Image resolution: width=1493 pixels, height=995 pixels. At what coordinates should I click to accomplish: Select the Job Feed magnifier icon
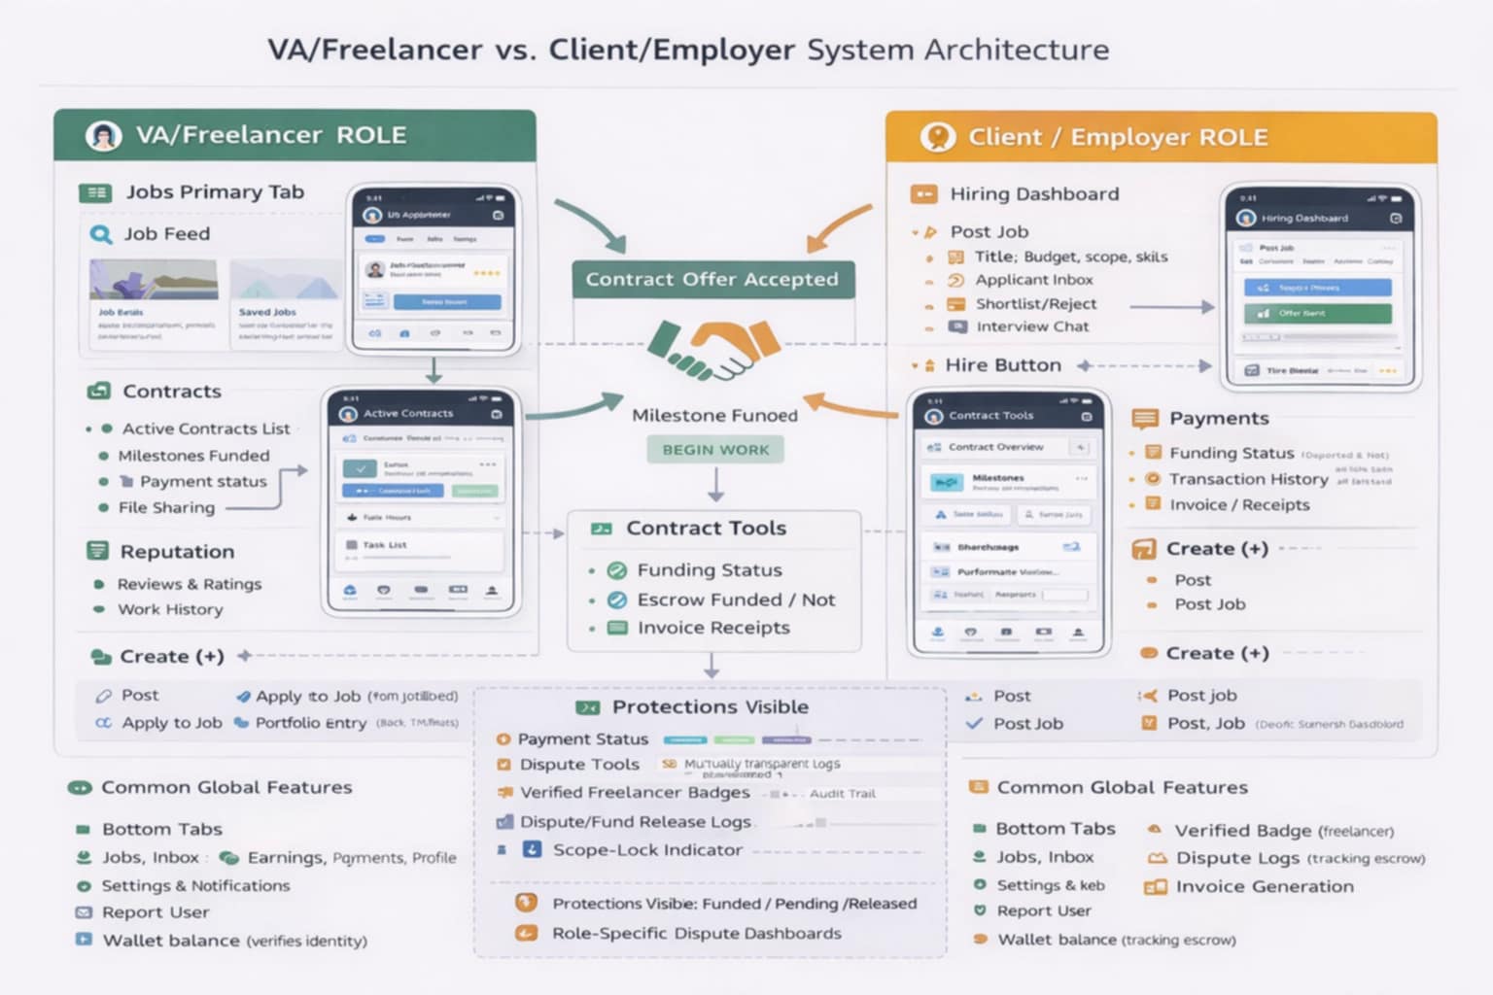(100, 233)
